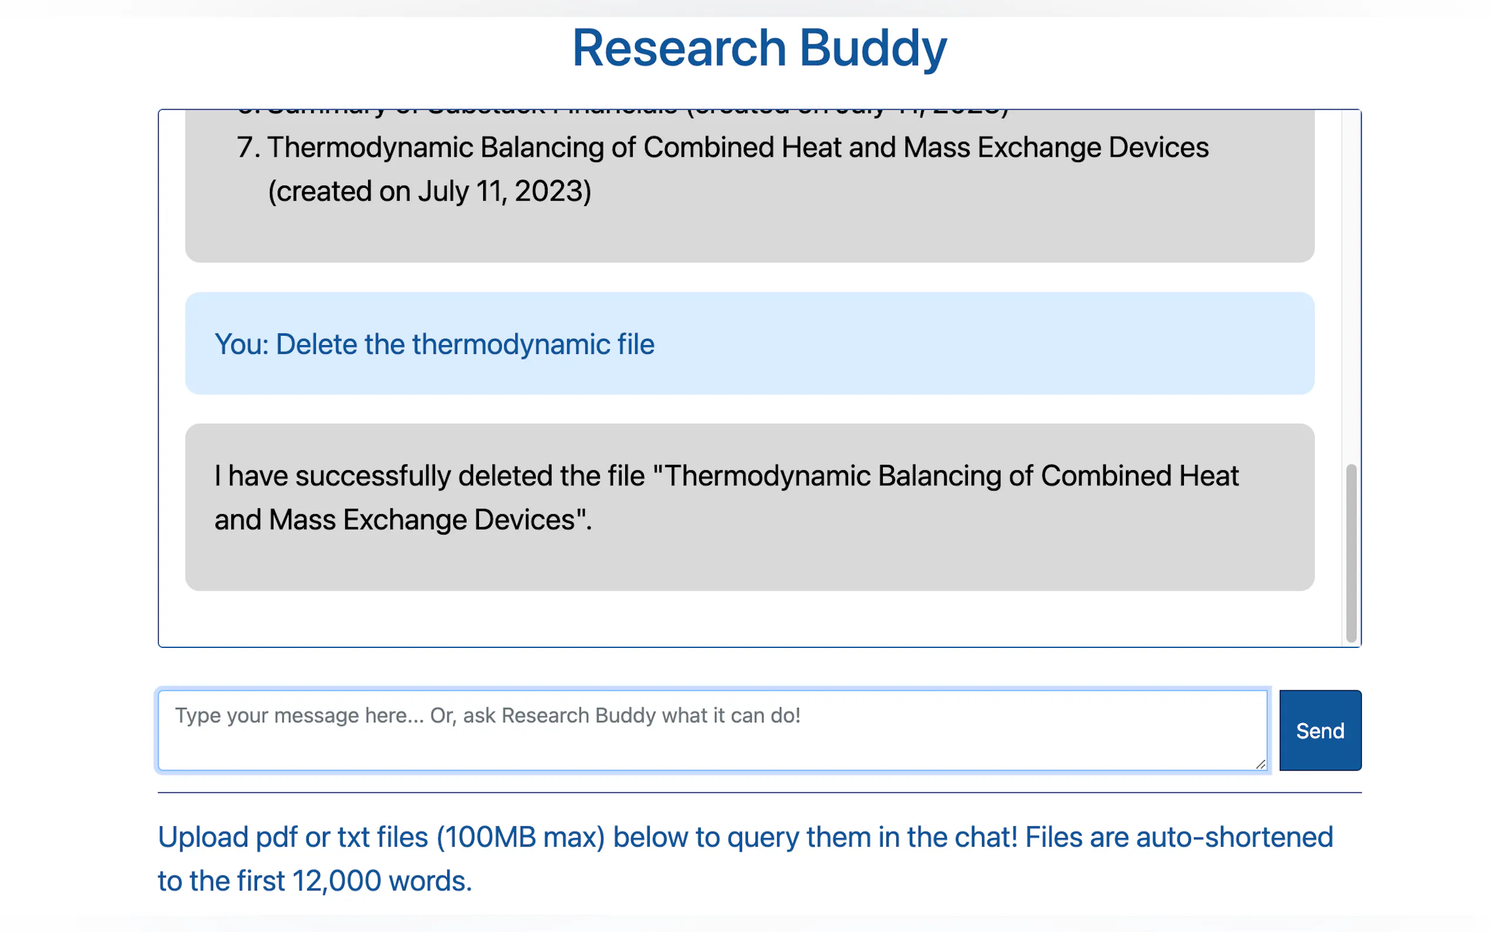1491x932 pixels.
Task: Grab the text area resize handle
Action: (1260, 764)
